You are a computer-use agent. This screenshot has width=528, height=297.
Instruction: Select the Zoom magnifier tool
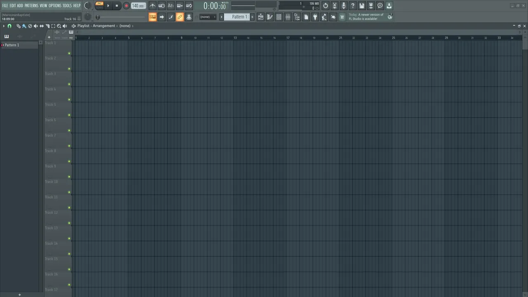point(59,26)
